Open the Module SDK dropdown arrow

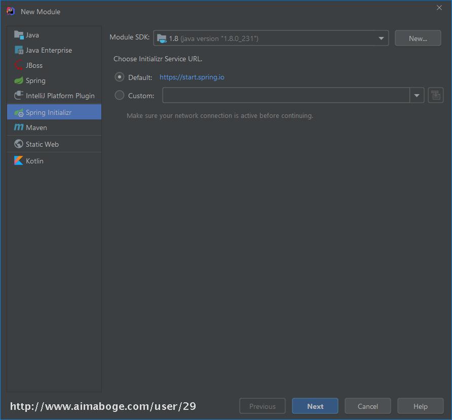pos(381,38)
